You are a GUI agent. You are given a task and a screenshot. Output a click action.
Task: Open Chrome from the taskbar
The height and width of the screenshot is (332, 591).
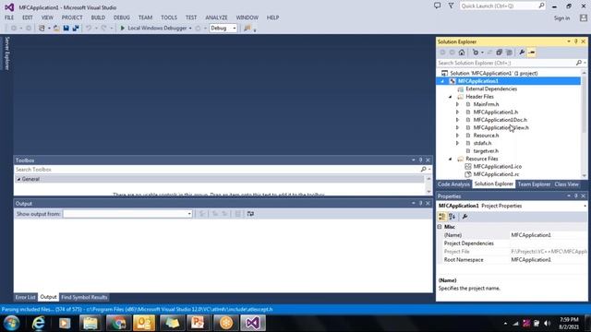click(118, 323)
